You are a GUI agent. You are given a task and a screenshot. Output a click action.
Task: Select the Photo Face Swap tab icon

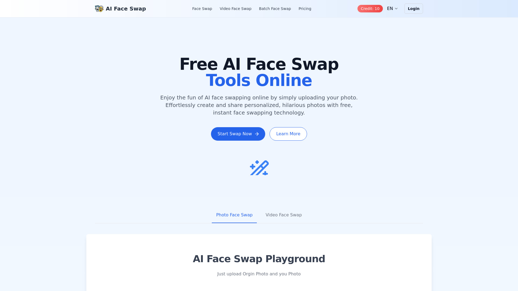(x=234, y=214)
